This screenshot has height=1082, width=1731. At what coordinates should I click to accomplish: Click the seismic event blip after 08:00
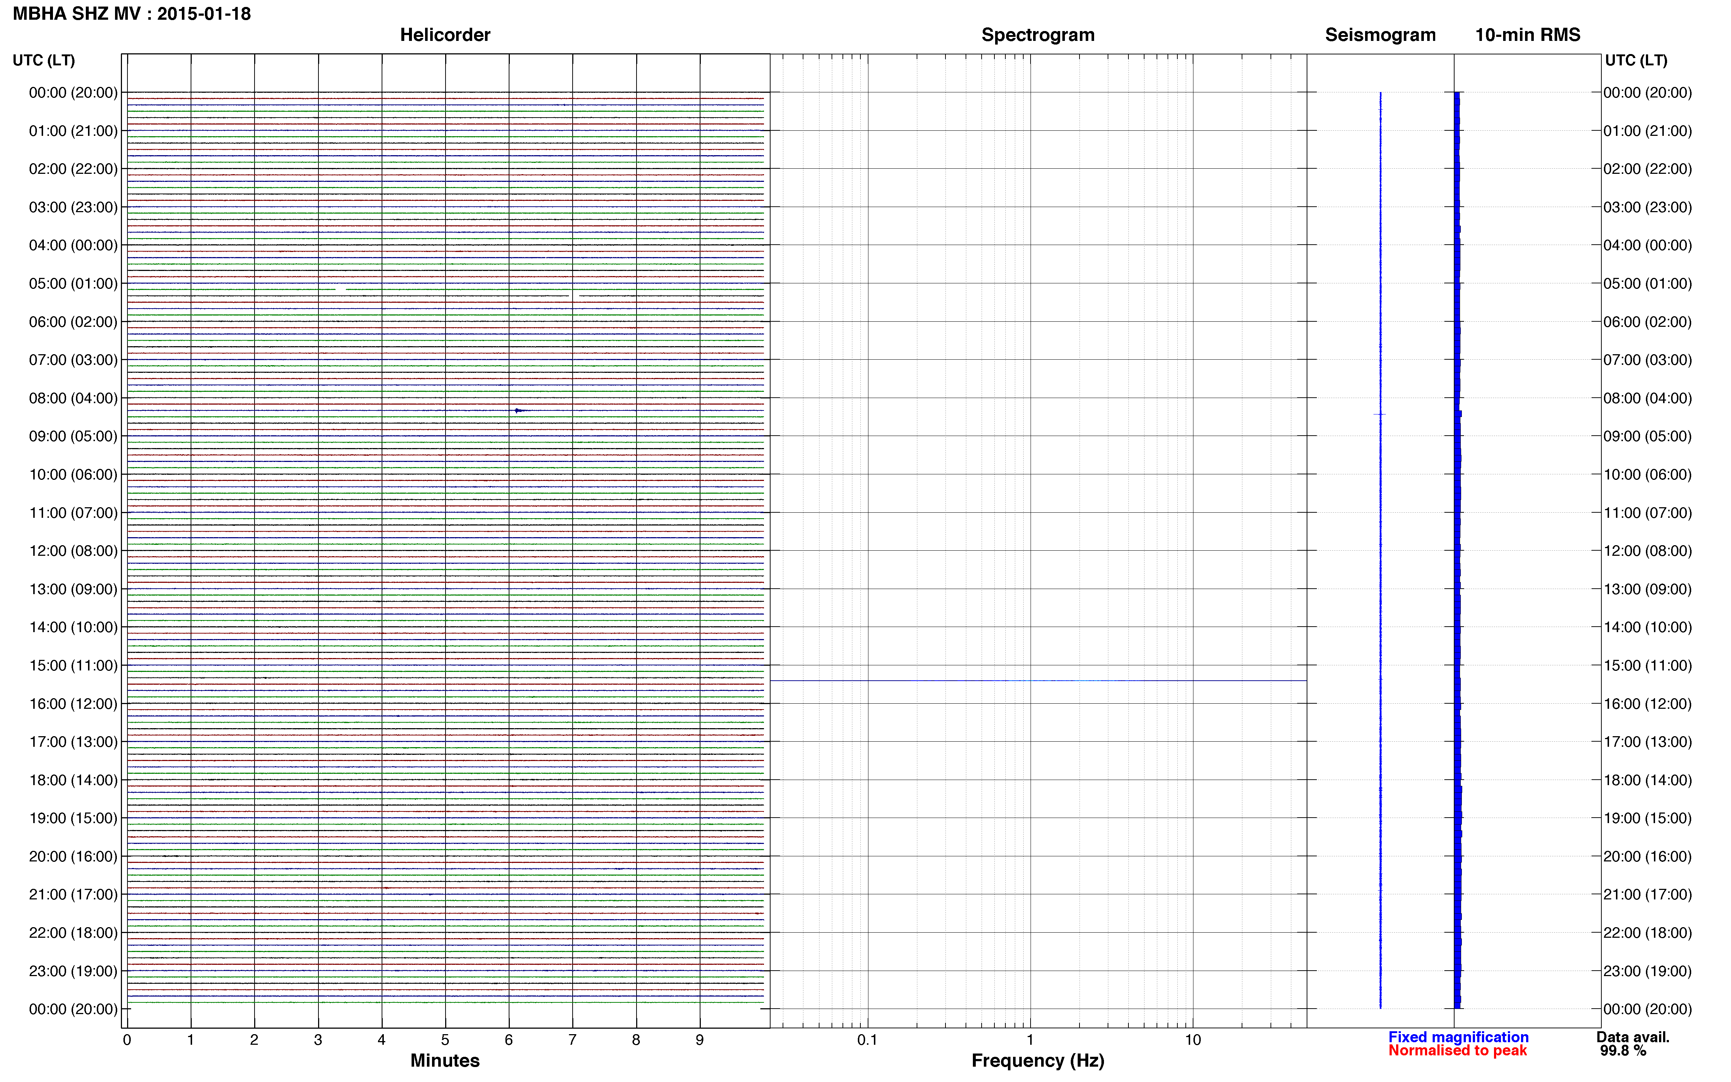(x=520, y=410)
